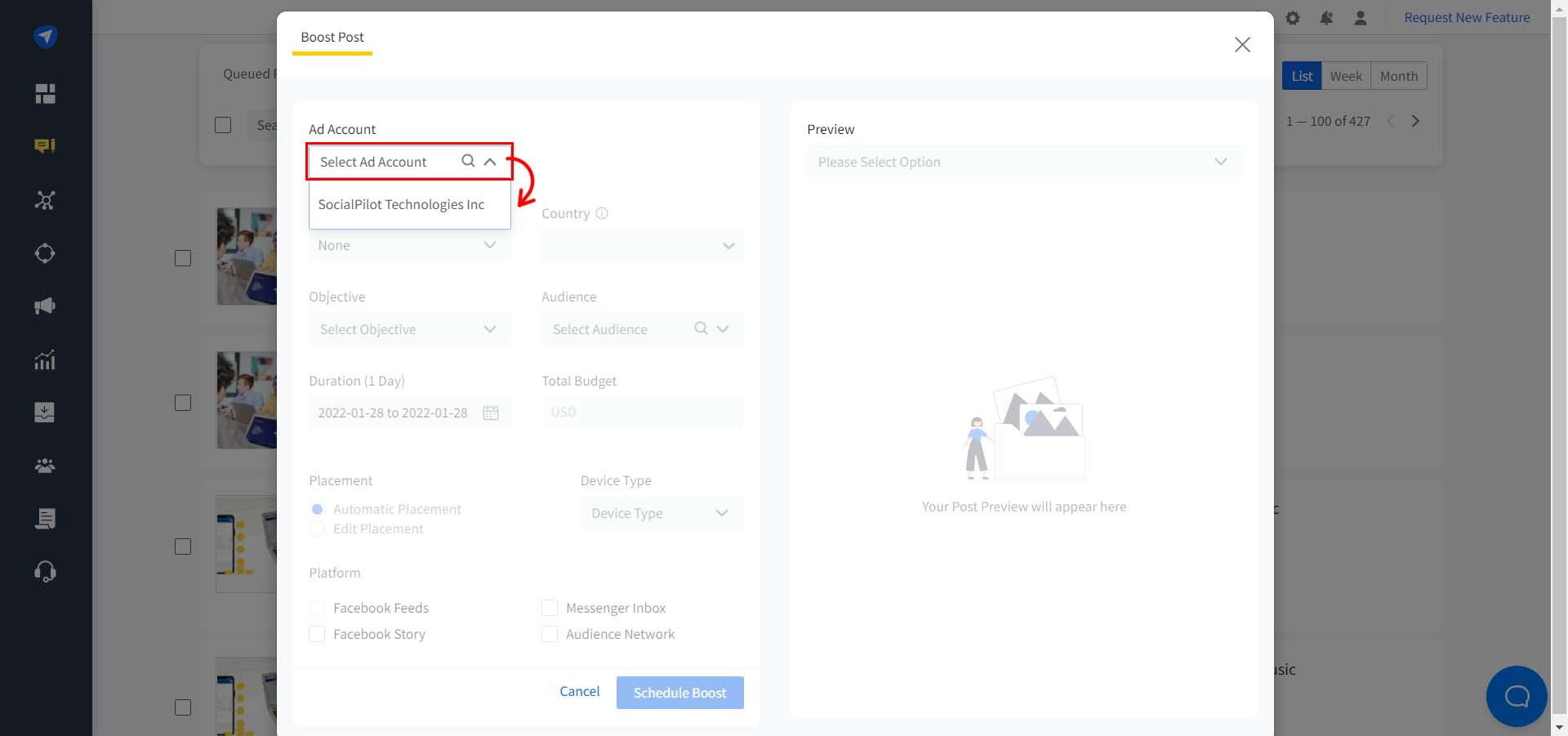Click the search icon in Audience field
The height and width of the screenshot is (736, 1568).
click(701, 328)
